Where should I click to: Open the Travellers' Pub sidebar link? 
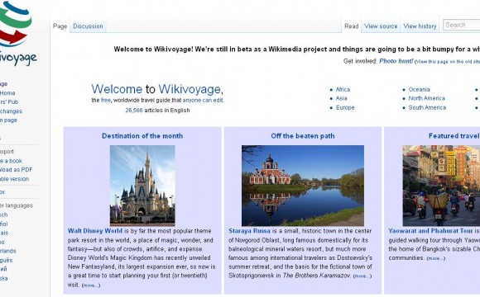[9, 102]
